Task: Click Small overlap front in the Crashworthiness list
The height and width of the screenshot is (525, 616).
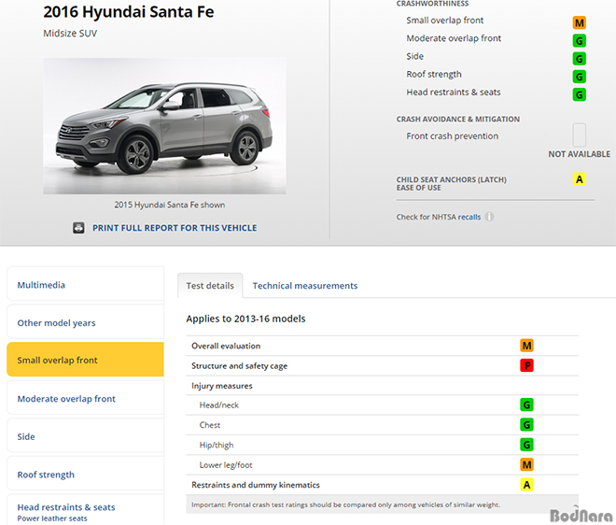Action: 444,21
